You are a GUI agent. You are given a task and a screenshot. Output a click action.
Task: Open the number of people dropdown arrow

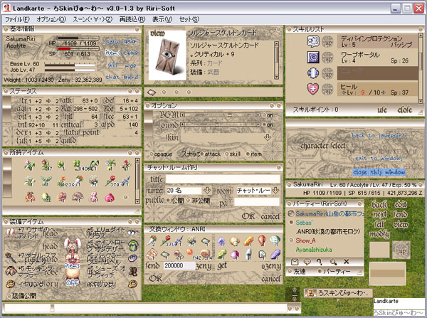coord(207,191)
